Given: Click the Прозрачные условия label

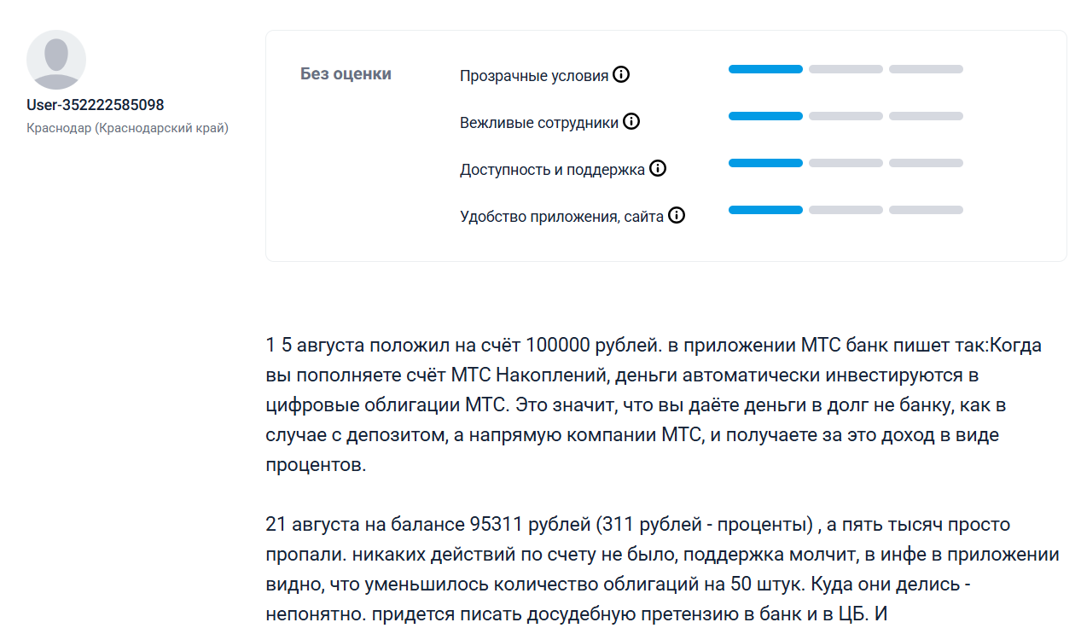Looking at the screenshot, I should (533, 76).
